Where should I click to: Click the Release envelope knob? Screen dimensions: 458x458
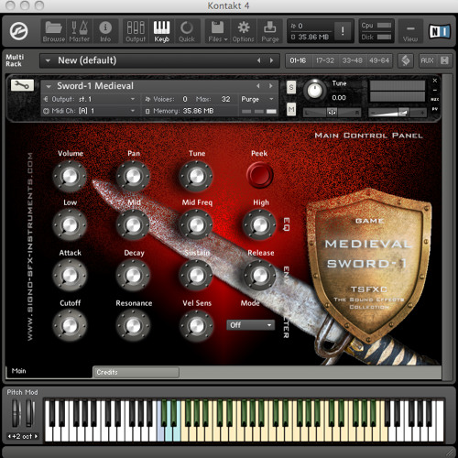pos(260,275)
